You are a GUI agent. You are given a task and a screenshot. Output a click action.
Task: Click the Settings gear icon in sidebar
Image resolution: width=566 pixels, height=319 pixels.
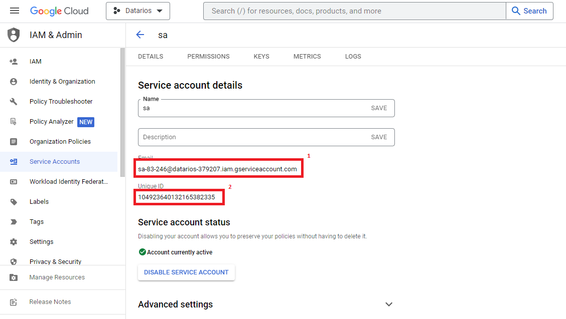click(x=14, y=242)
